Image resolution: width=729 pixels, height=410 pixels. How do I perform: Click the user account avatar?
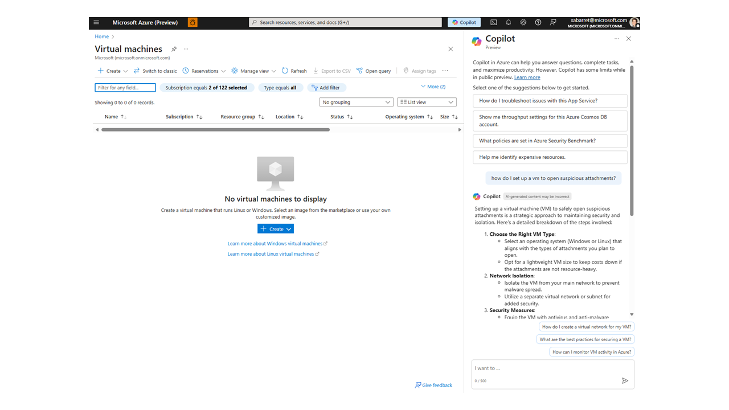634,22
